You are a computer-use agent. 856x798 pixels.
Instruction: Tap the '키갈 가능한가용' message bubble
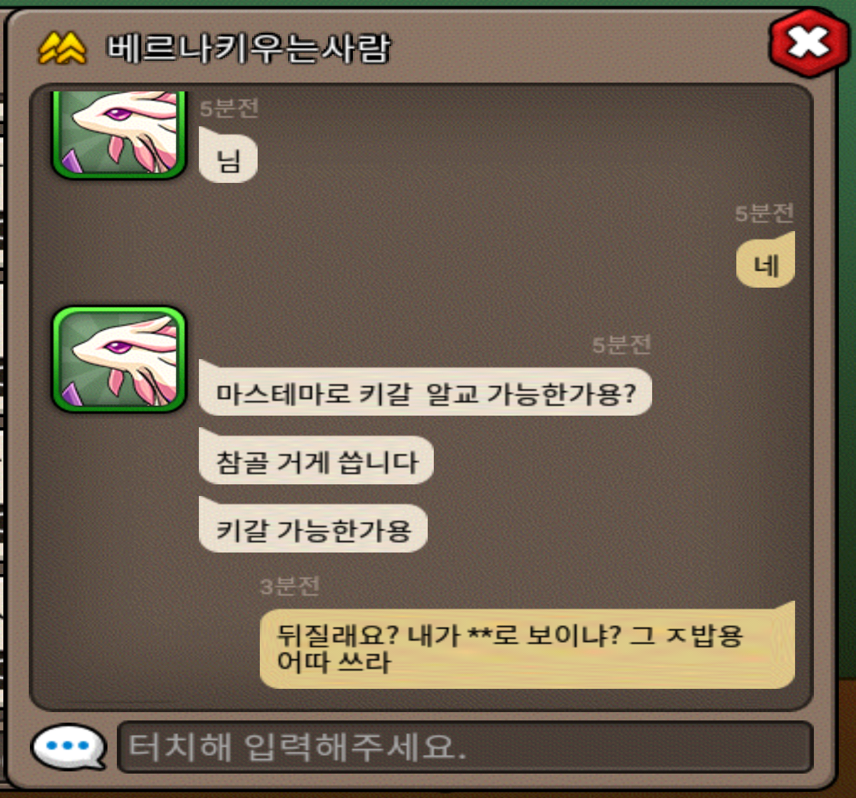point(313,529)
